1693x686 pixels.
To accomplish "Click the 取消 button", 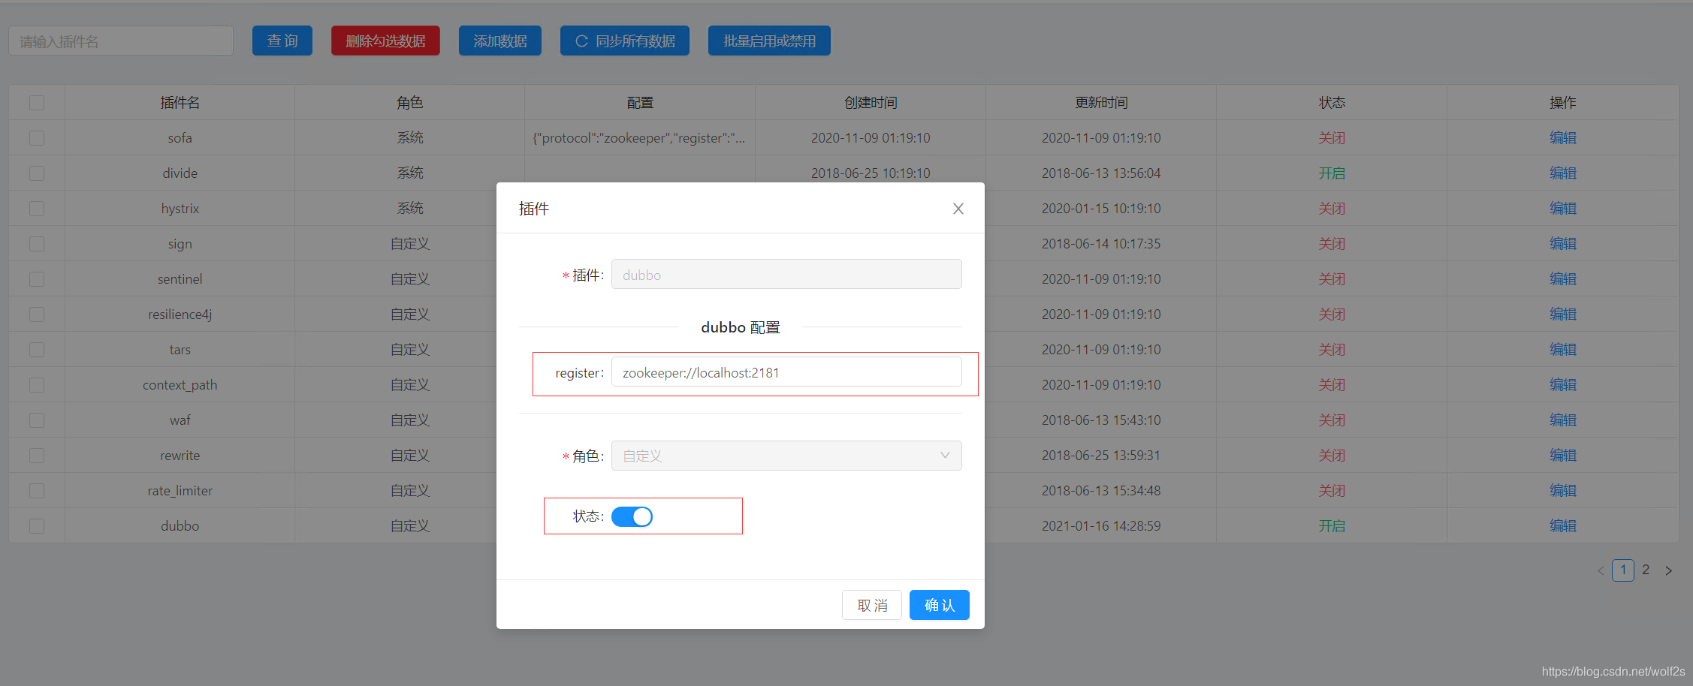I will [x=872, y=605].
